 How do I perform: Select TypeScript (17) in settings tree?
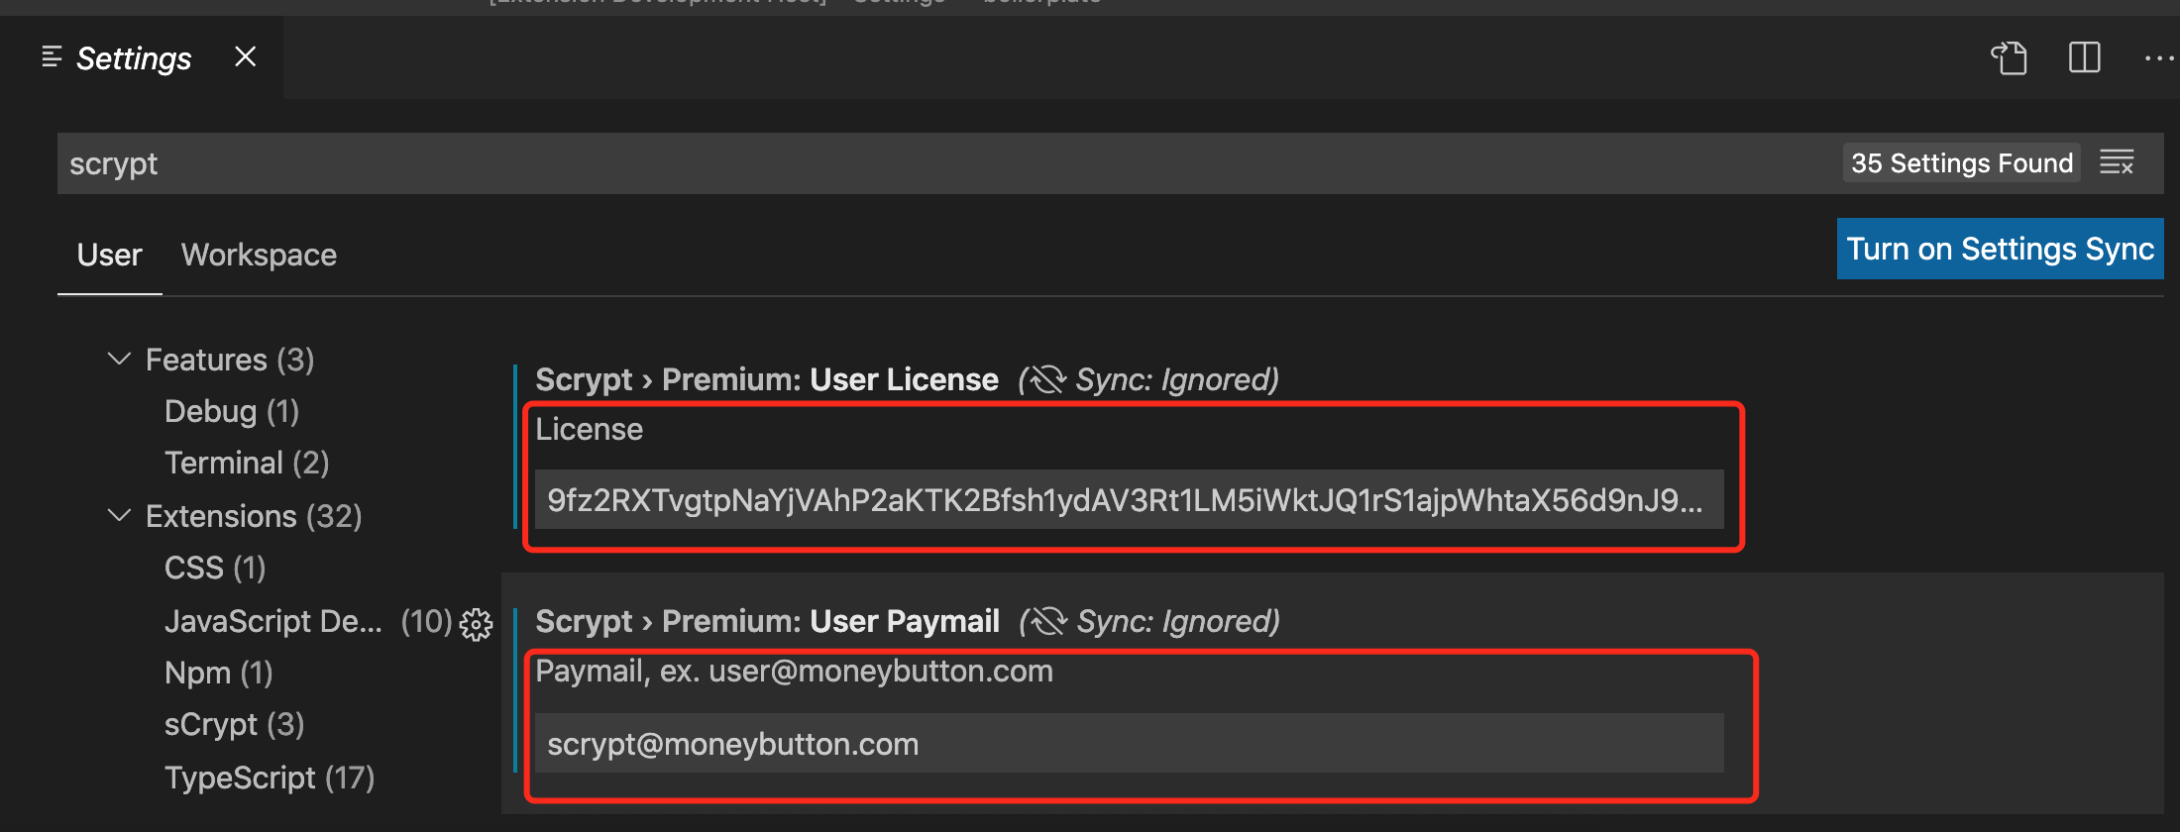(270, 778)
